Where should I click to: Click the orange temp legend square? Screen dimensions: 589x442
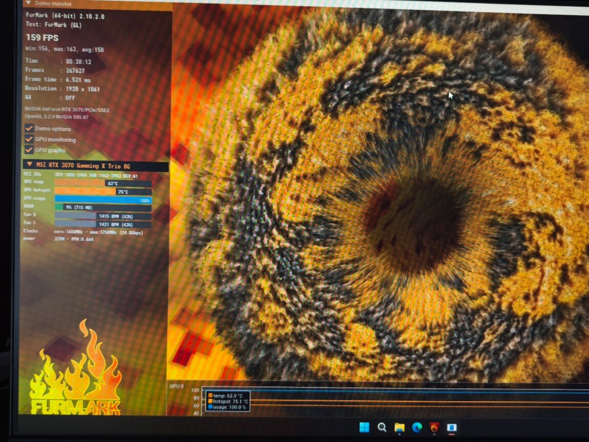[210, 395]
